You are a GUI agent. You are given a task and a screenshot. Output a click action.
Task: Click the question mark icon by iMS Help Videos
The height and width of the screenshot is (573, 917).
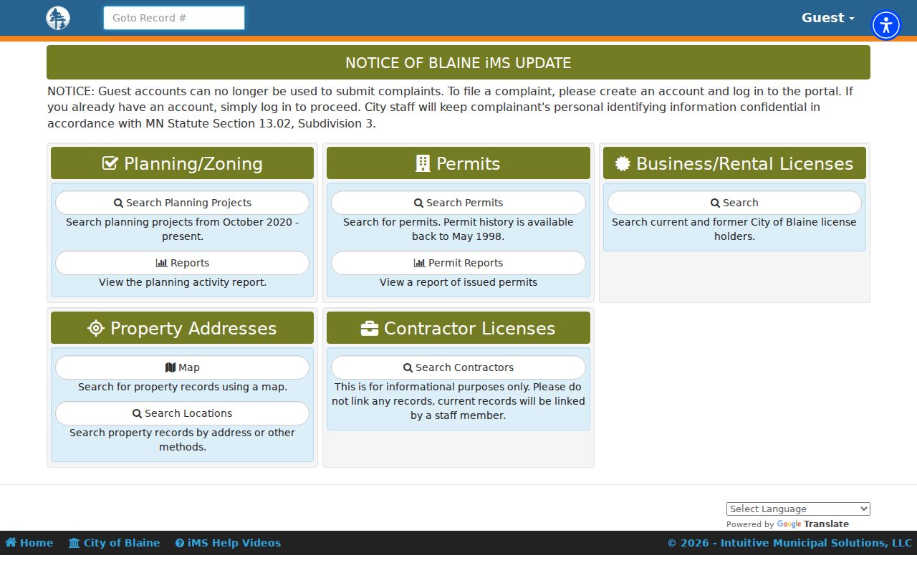click(180, 543)
